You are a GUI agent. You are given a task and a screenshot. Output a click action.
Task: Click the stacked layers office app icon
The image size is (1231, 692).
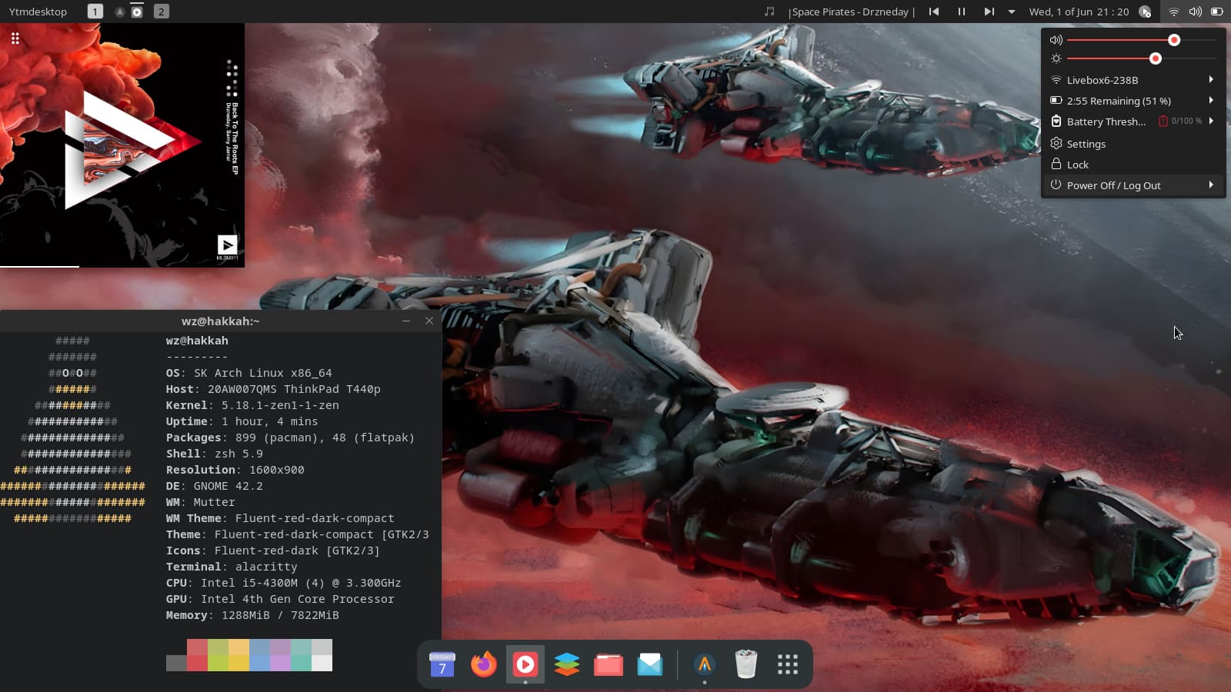(567, 664)
